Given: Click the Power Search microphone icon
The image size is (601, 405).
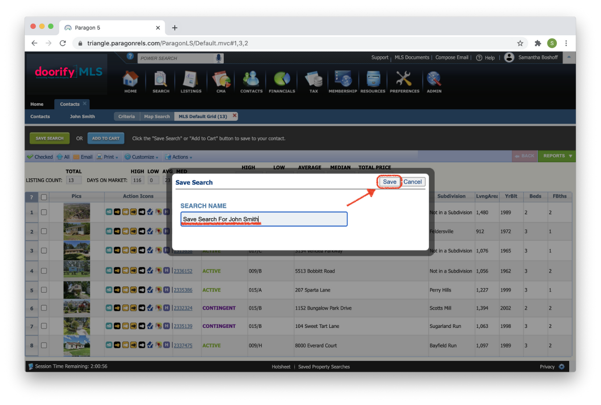Looking at the screenshot, I should [219, 58].
